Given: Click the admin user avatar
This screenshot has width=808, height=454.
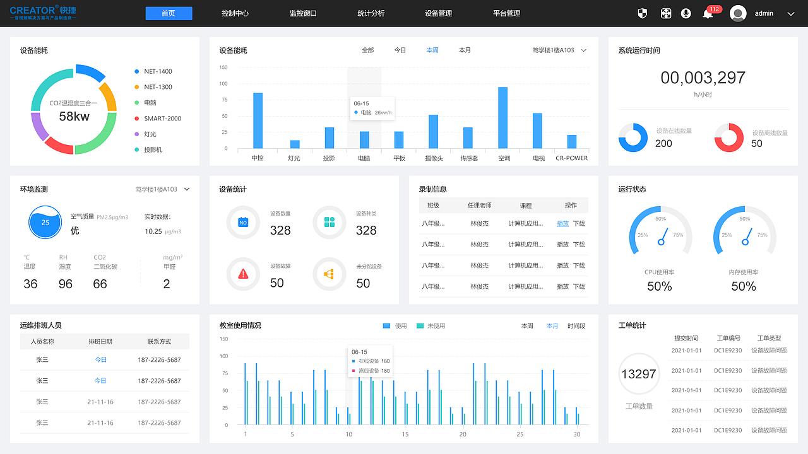Looking at the screenshot, I should [x=738, y=13].
